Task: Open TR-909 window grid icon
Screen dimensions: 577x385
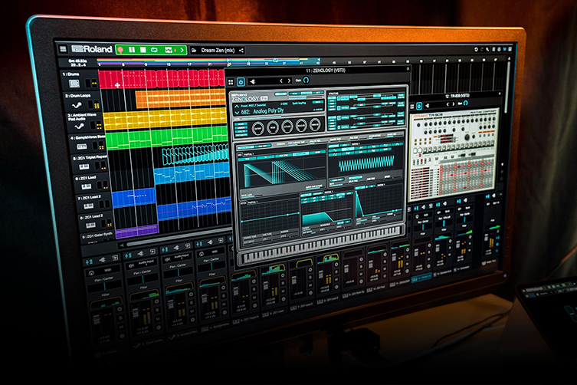Action: pos(412,107)
